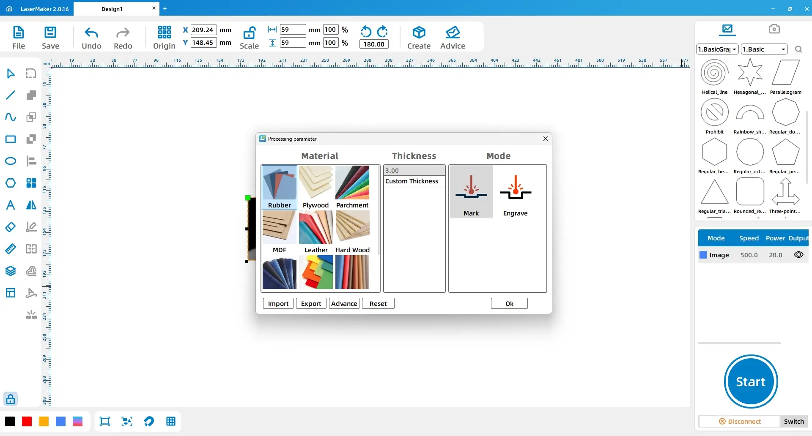Select the polygon drawing tool
Image resolution: width=812 pixels, height=436 pixels.
[11, 183]
